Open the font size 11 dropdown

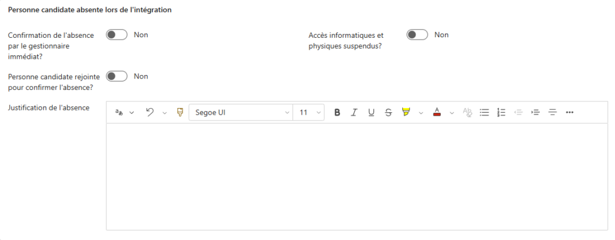[x=309, y=112]
